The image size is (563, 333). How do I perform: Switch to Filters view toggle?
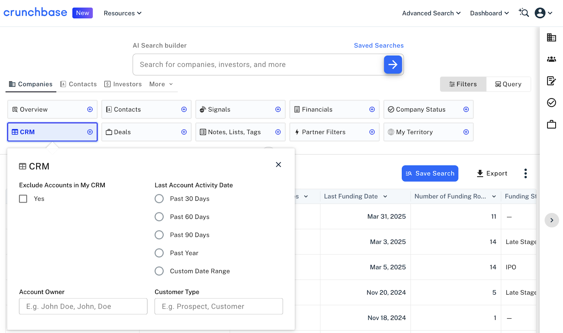coord(463,84)
